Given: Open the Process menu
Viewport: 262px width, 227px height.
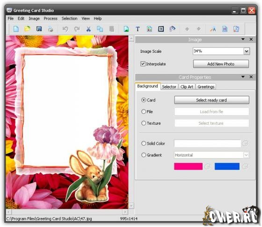Looking at the screenshot, I should (51, 19).
